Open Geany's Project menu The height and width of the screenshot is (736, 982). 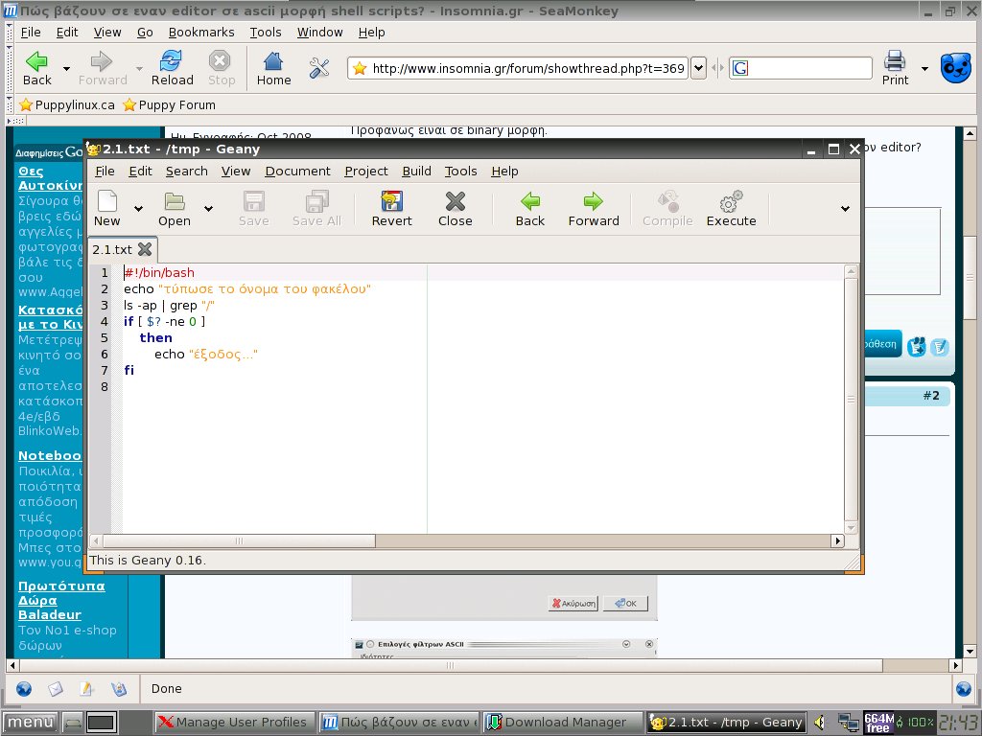pyautogui.click(x=366, y=171)
